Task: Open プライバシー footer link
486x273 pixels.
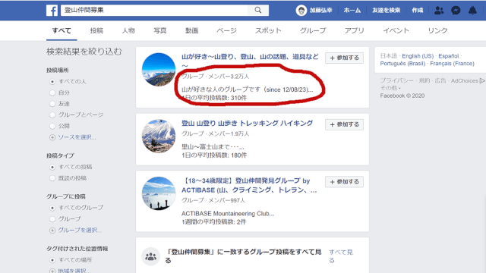Action: click(396, 81)
